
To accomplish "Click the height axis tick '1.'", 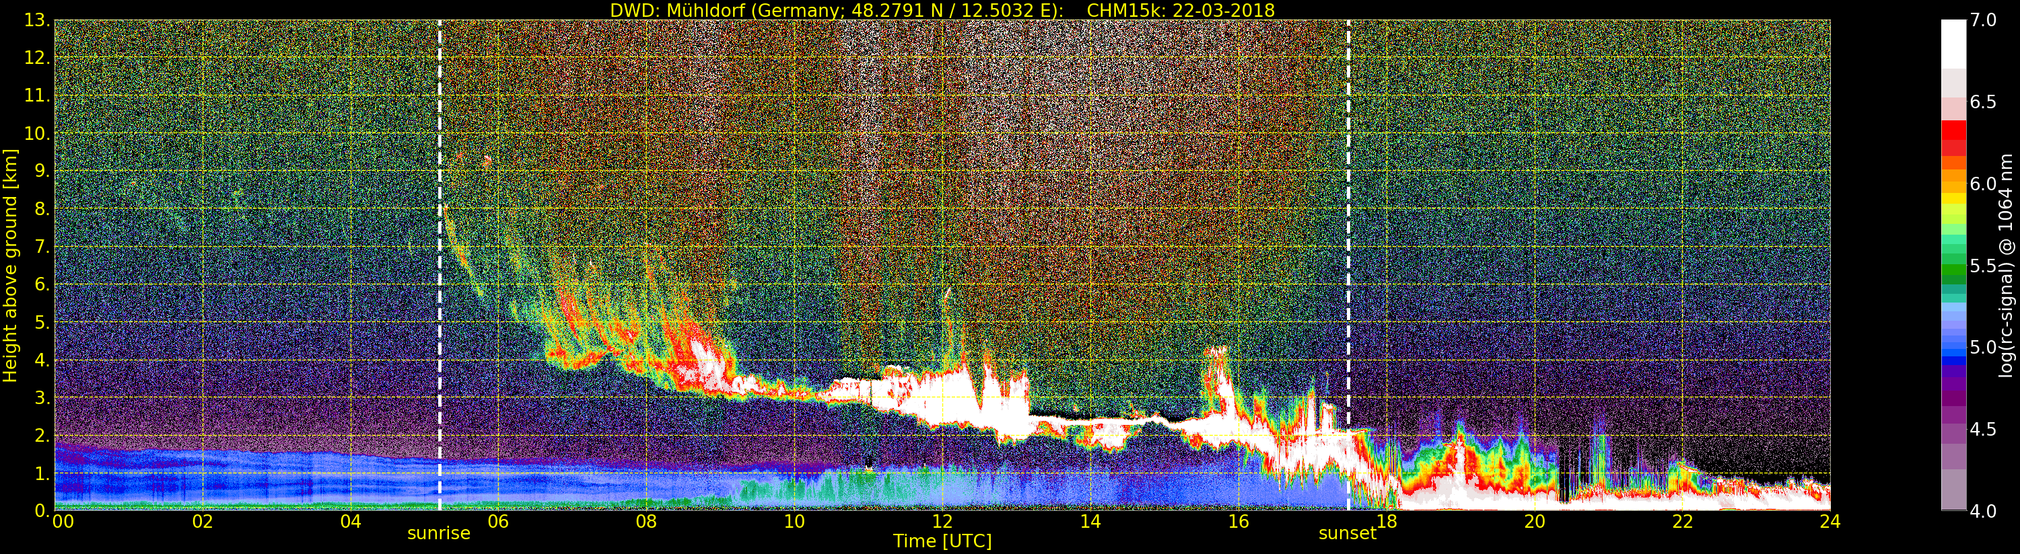I will pyautogui.click(x=42, y=473).
